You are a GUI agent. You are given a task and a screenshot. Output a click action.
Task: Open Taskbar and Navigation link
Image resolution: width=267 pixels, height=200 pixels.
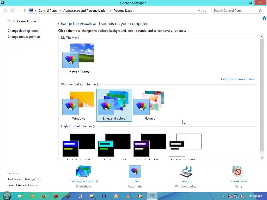point(24,179)
